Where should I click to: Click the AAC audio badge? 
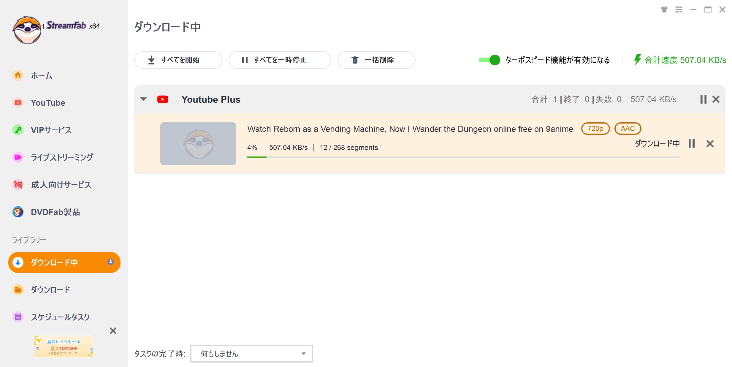628,129
